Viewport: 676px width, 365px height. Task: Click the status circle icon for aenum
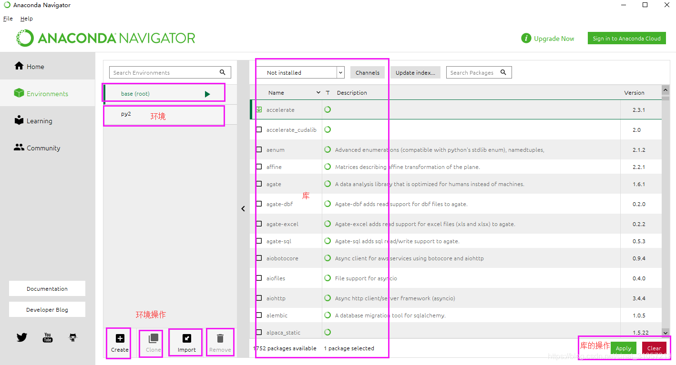coord(328,149)
